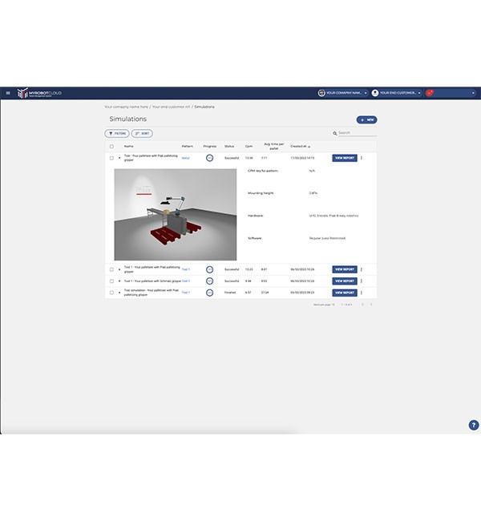Open more options for the 17/03 simulation row
Screen dimensions: 481x521
(362, 158)
